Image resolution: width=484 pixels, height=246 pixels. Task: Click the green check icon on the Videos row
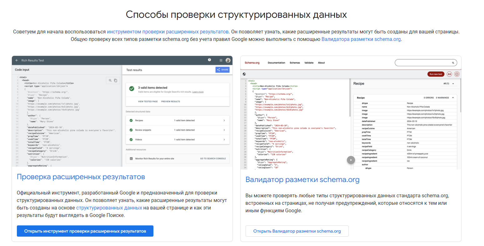[x=131, y=140]
